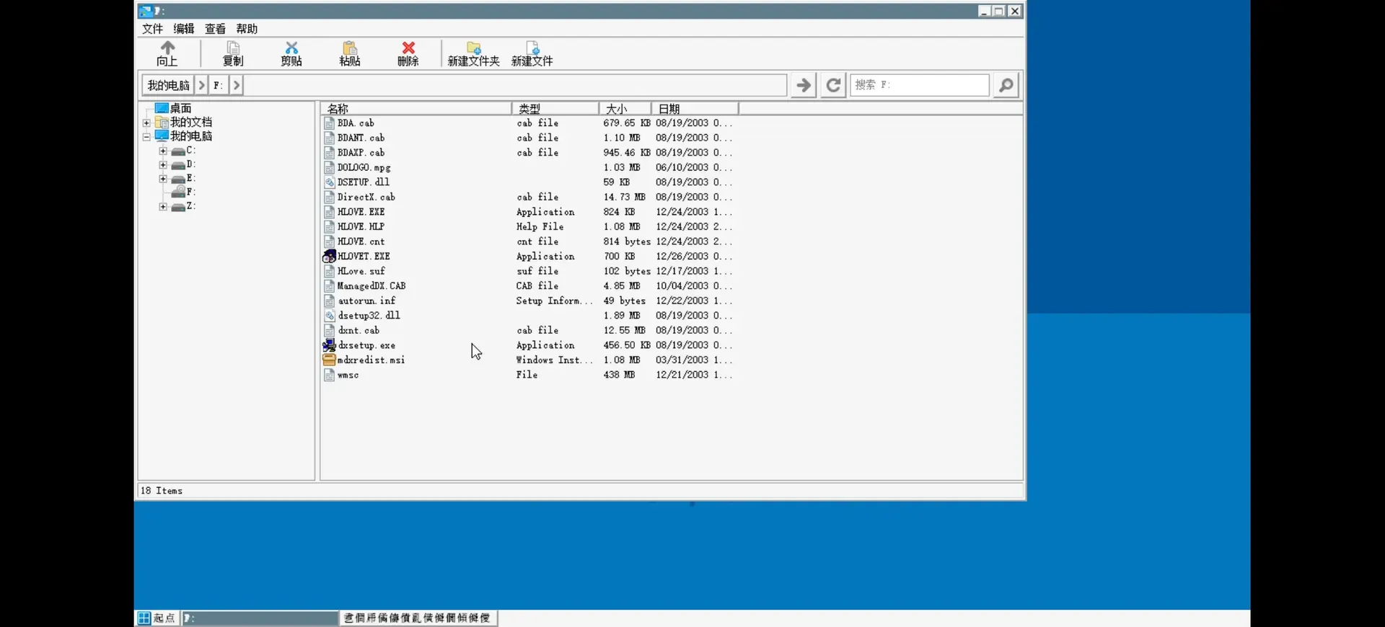The height and width of the screenshot is (627, 1385).
Task: Select the HLOVE.HLP file name
Action: (361, 226)
